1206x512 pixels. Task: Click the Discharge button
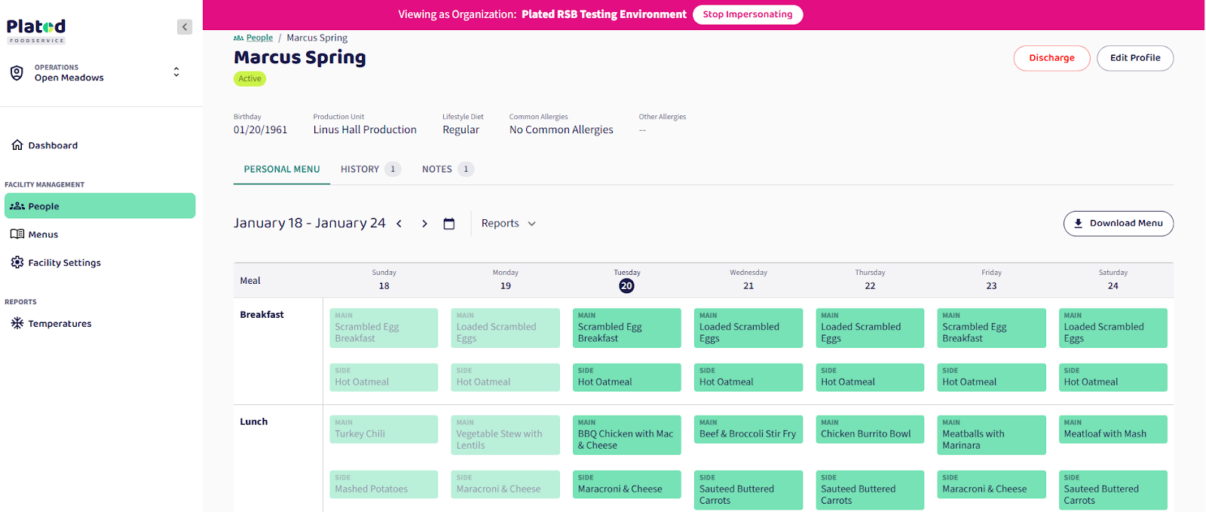(1051, 58)
